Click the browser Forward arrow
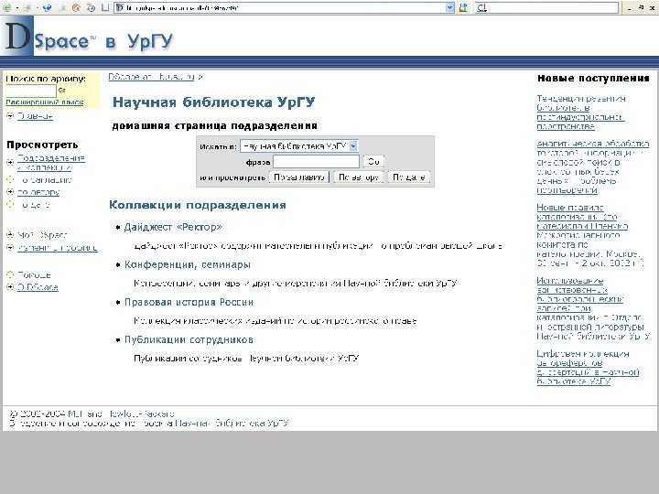This screenshot has width=659, height=494. (27, 7)
